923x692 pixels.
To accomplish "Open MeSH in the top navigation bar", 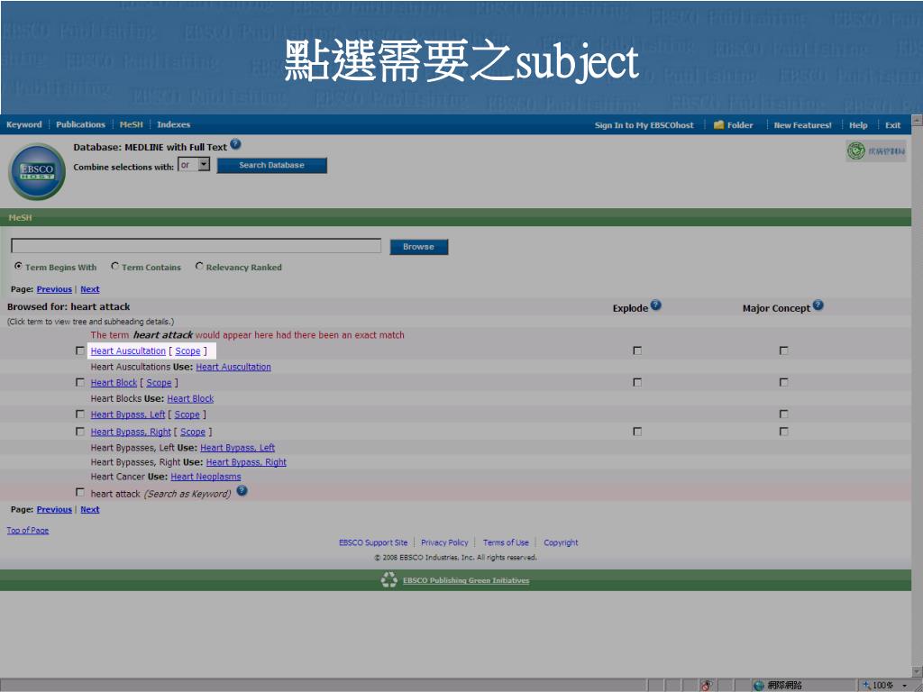I will click(132, 124).
